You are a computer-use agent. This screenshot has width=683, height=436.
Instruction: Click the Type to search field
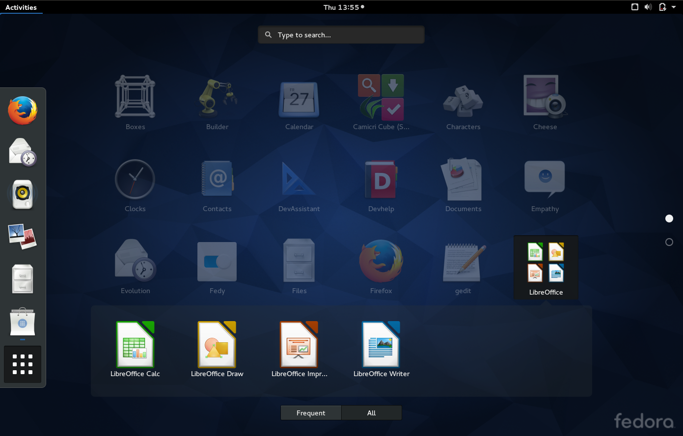(x=341, y=34)
